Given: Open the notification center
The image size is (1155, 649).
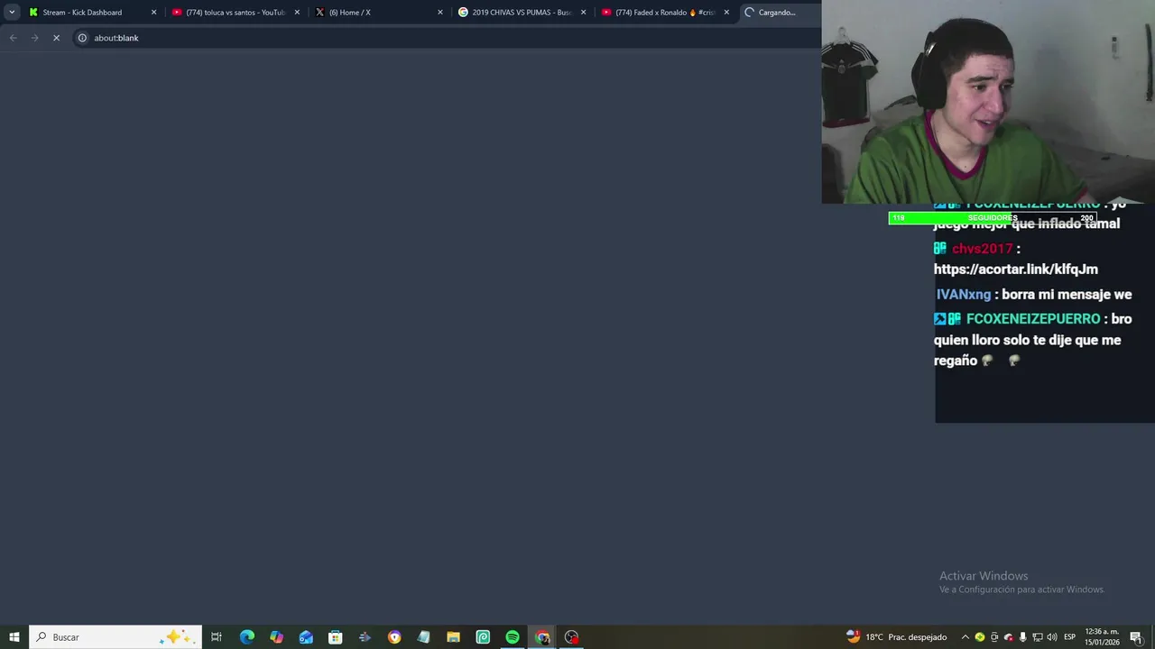Looking at the screenshot, I should coord(1136,637).
